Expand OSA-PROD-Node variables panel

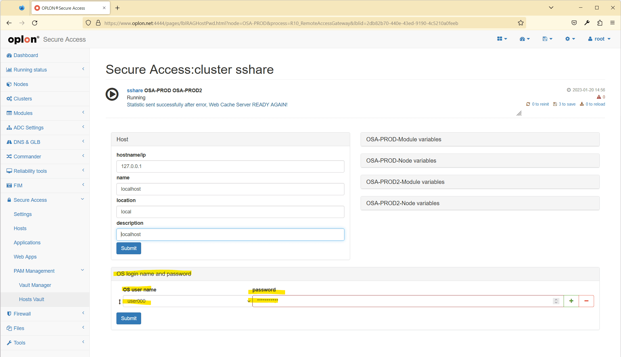point(480,161)
